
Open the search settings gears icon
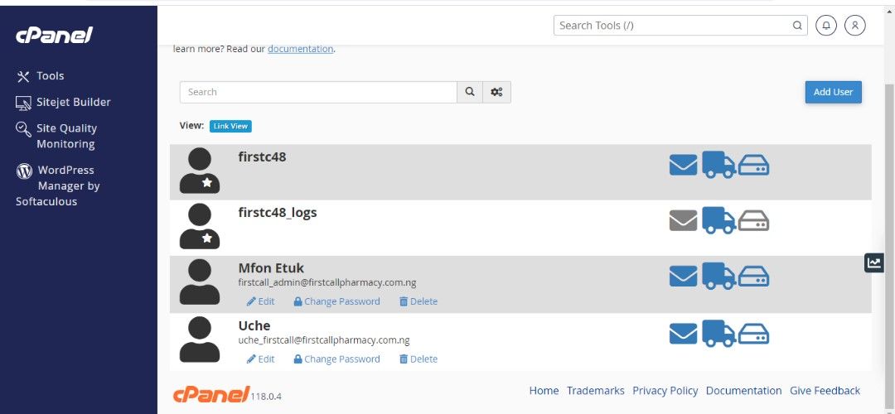(496, 92)
